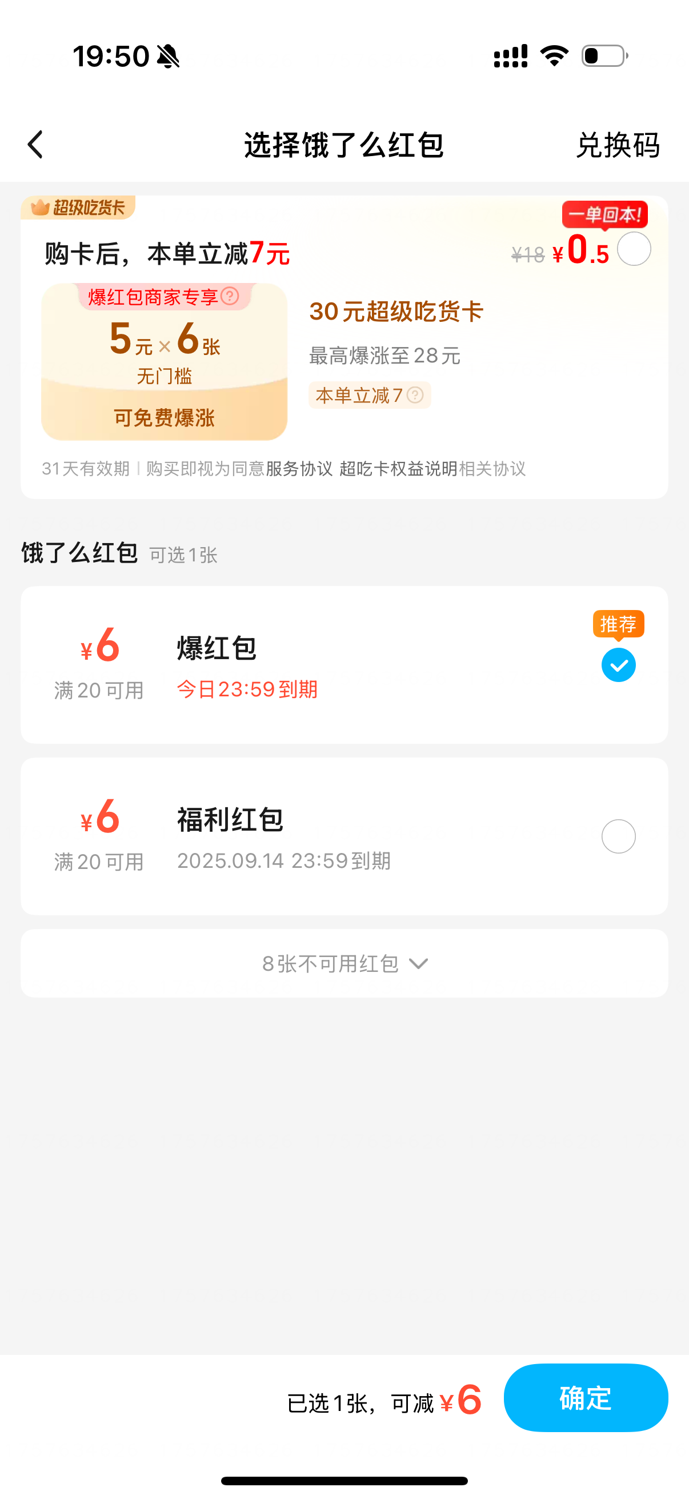The image size is (689, 1499).
Task: Tap the 5元×6张 coupon card
Action: 164,344
